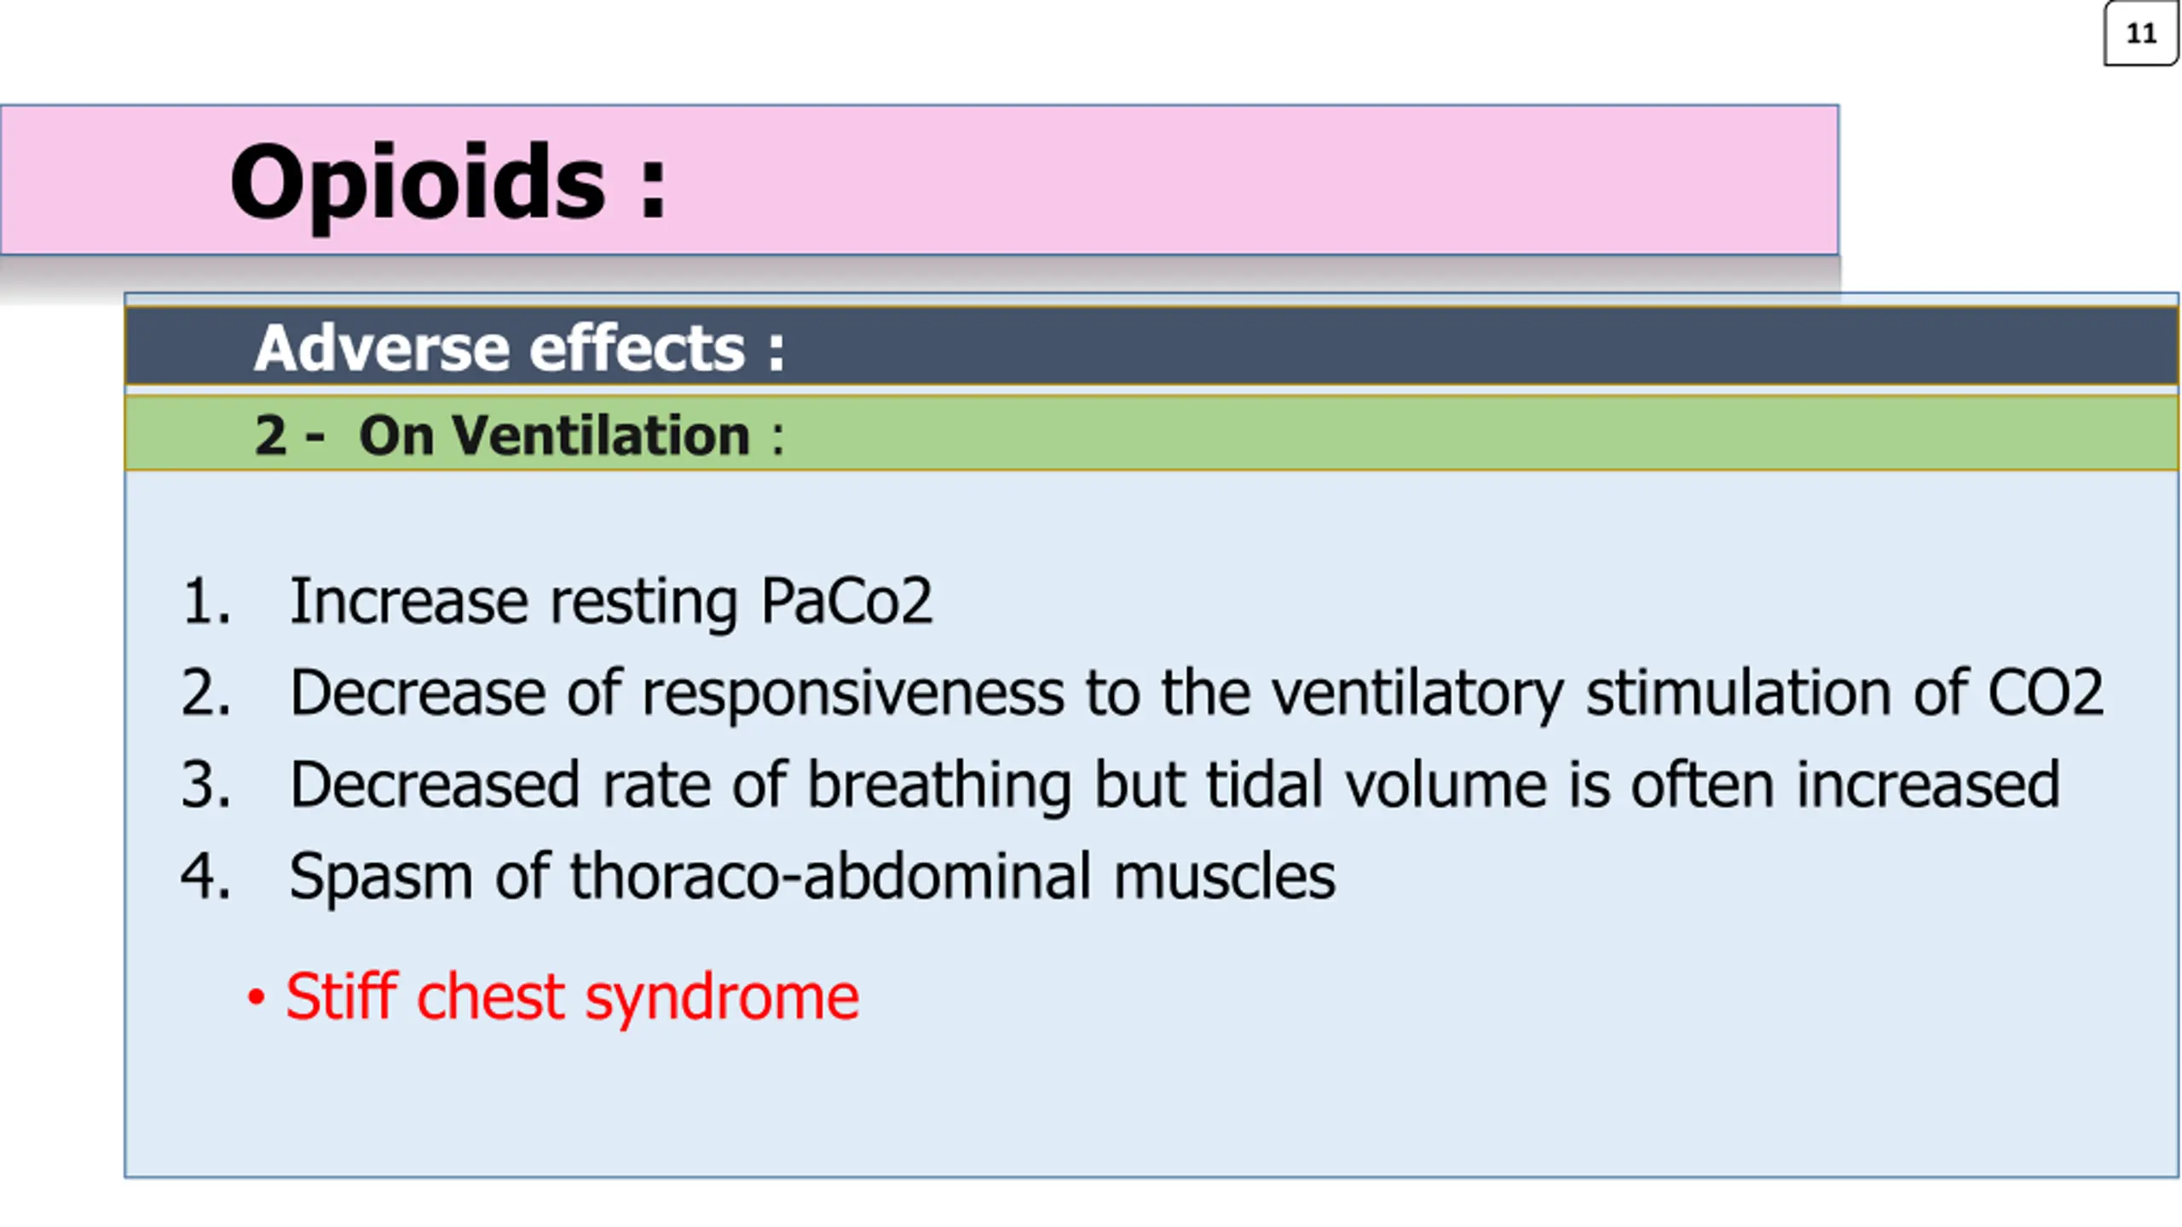Click the slide number 11 badge
The height and width of the screenshot is (1227, 2182).
2140,33
